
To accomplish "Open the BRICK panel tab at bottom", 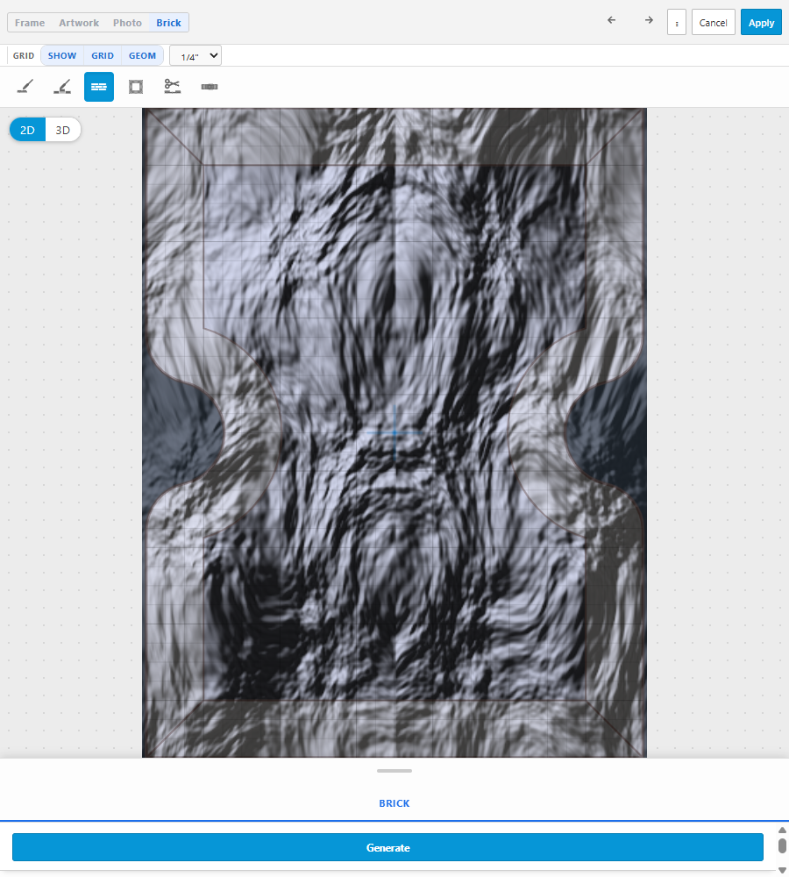I will (x=394, y=803).
